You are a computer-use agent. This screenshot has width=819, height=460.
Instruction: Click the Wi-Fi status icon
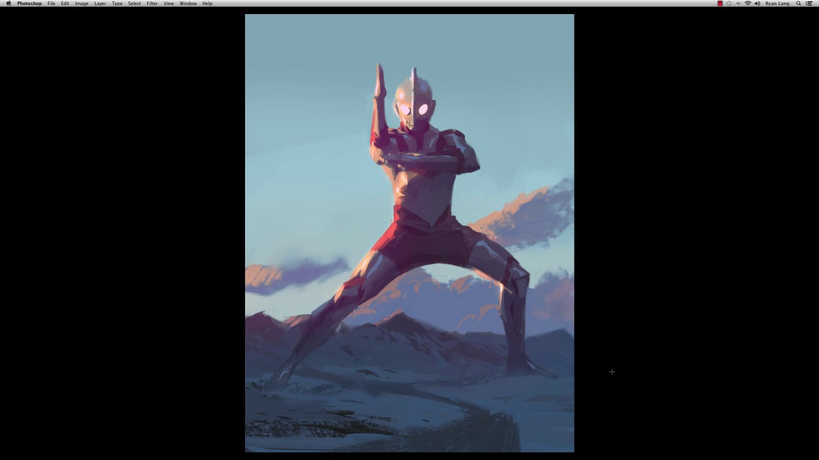(x=748, y=3)
